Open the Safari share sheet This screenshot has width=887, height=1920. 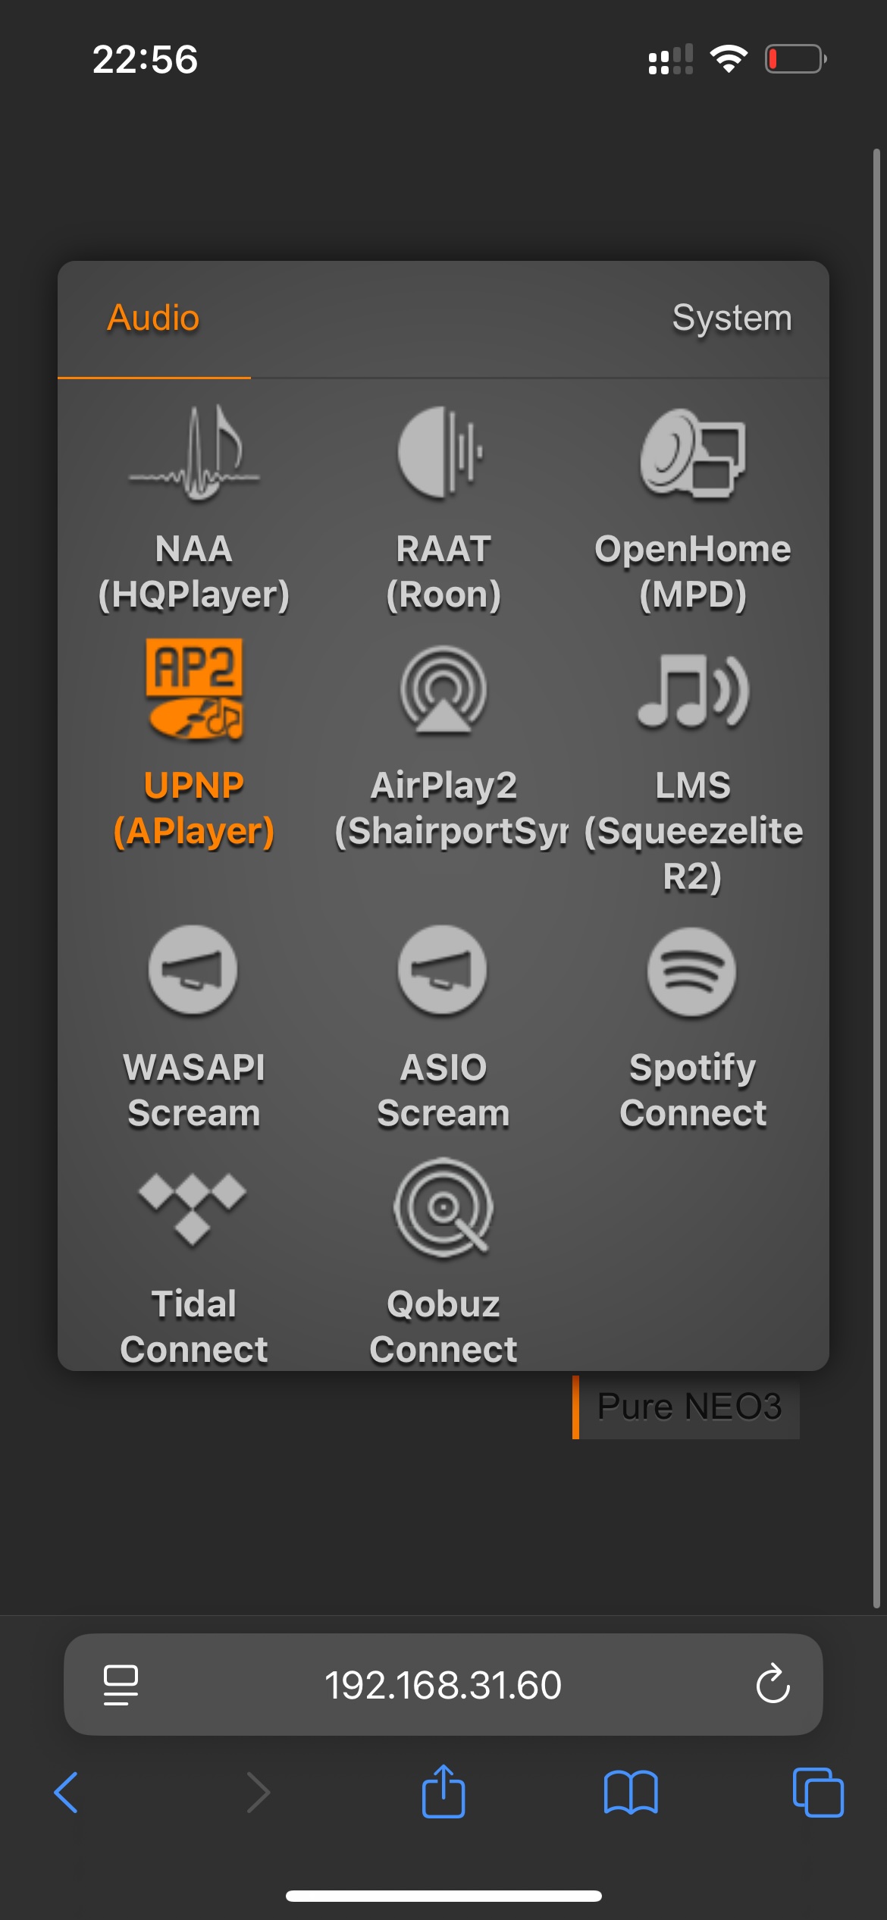tap(443, 1791)
